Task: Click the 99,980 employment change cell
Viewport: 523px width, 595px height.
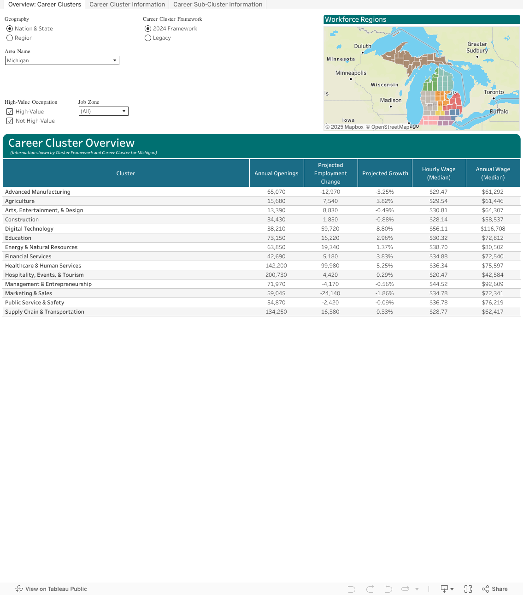Action: tap(330, 266)
